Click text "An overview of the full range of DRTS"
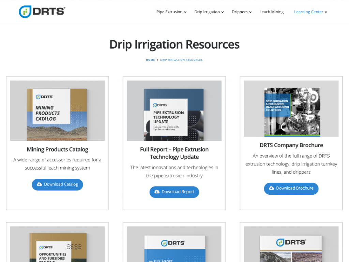This screenshot has width=349, height=262. click(x=291, y=156)
